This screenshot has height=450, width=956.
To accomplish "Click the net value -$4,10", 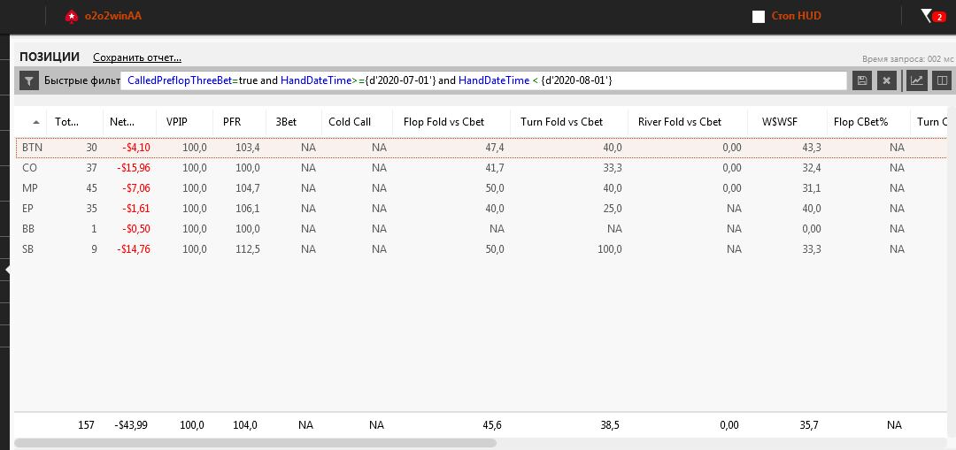I will [x=135, y=148].
